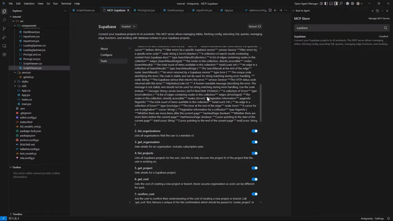Turn off the get_cost tool toggle
This screenshot has height=221, width=393.
click(x=255, y=179)
